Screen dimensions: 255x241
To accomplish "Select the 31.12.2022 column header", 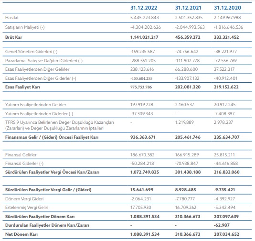I will tap(144, 8).
